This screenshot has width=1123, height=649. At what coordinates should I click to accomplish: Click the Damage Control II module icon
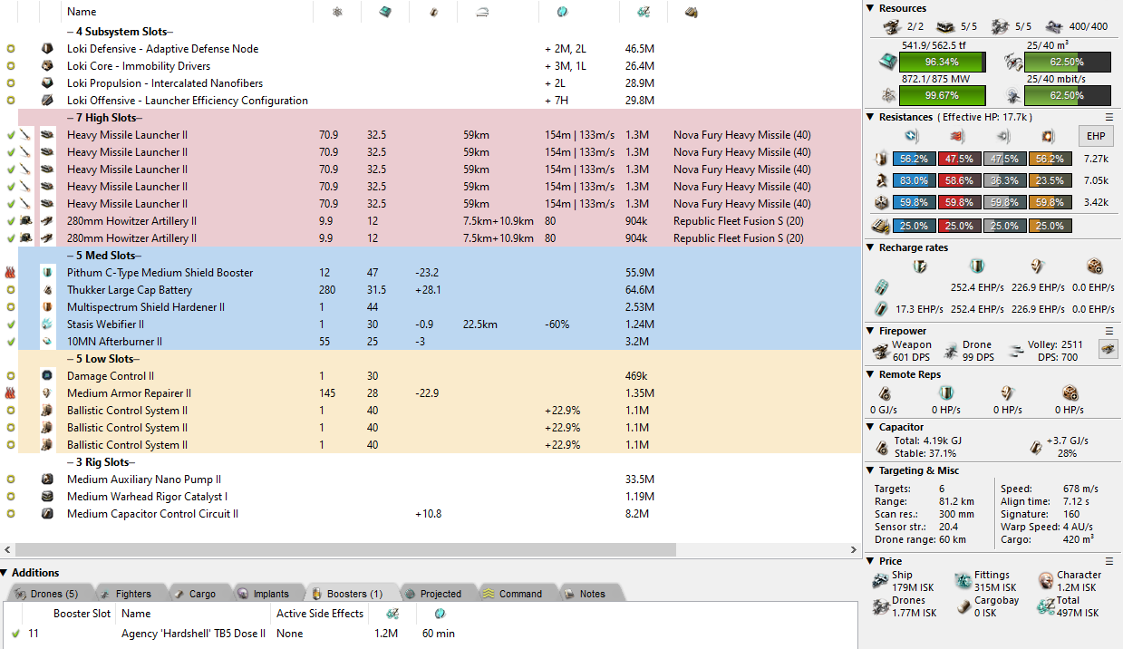coord(48,376)
